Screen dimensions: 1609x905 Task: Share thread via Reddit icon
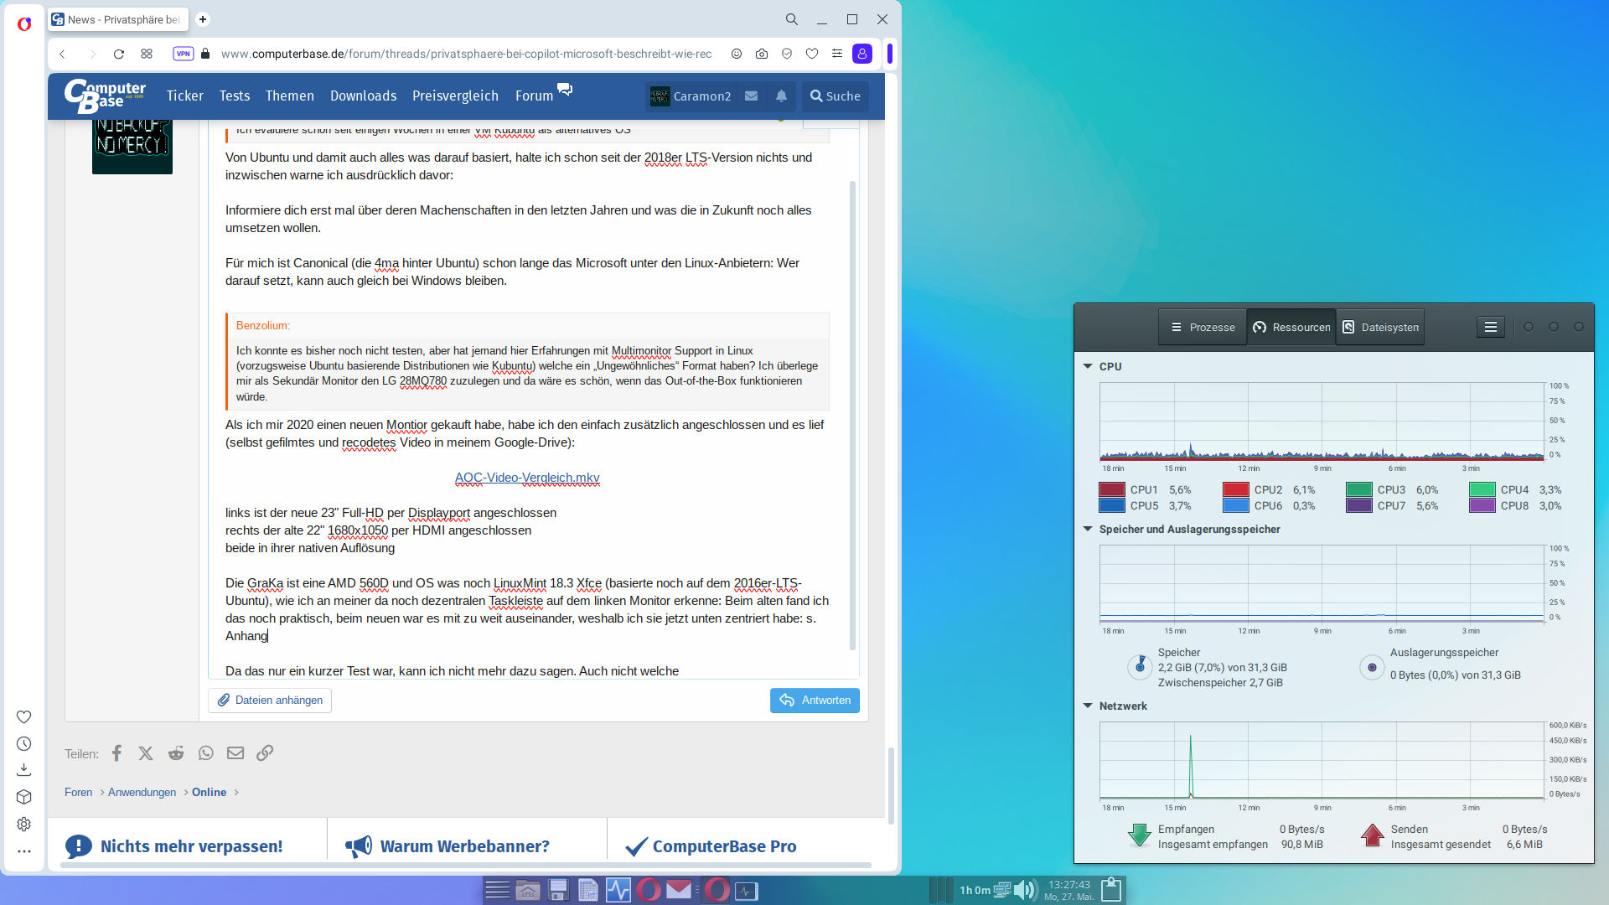176,753
